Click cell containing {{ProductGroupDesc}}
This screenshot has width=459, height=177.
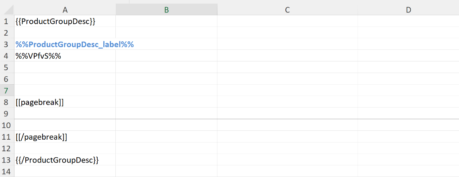click(x=55, y=21)
